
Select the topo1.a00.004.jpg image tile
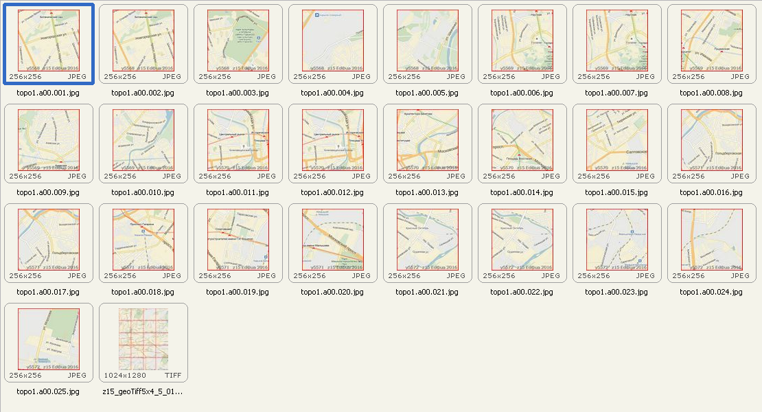tap(332, 41)
